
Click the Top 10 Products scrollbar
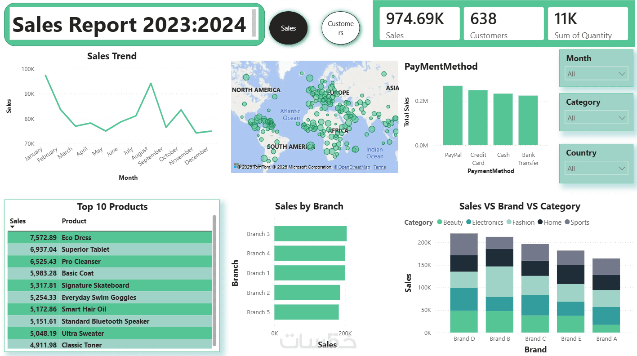(x=214, y=280)
